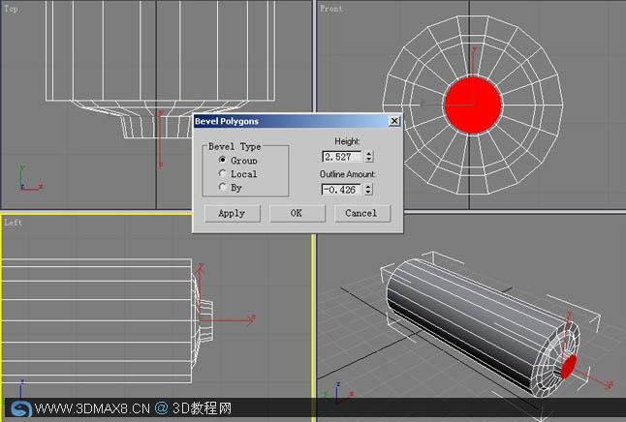Close the Bevel Polygons dialog with X
This screenshot has width=626, height=422.
pyautogui.click(x=394, y=121)
